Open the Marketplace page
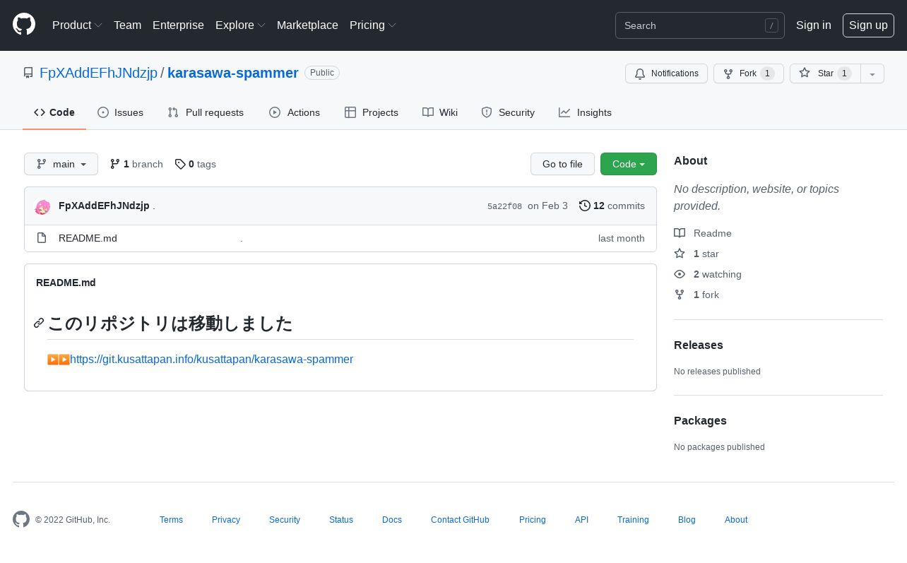 307,25
